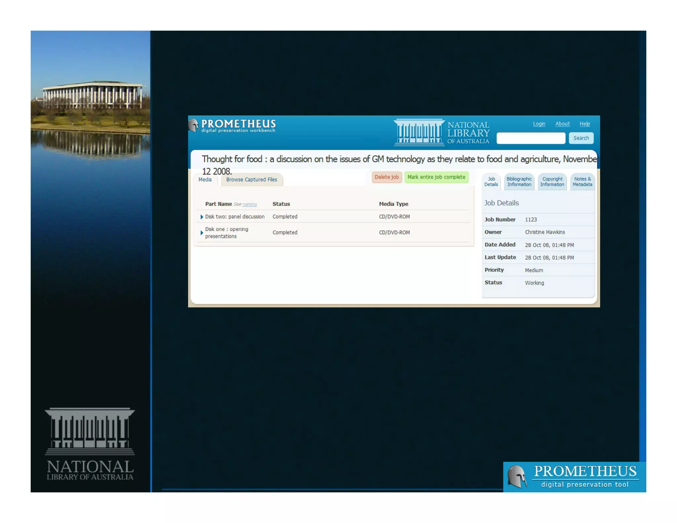
Task: Expand the Disk two: panel discussion row
Action: [x=202, y=217]
